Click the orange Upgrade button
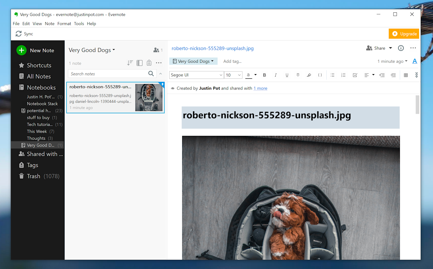The height and width of the screenshot is (269, 433). pos(404,34)
